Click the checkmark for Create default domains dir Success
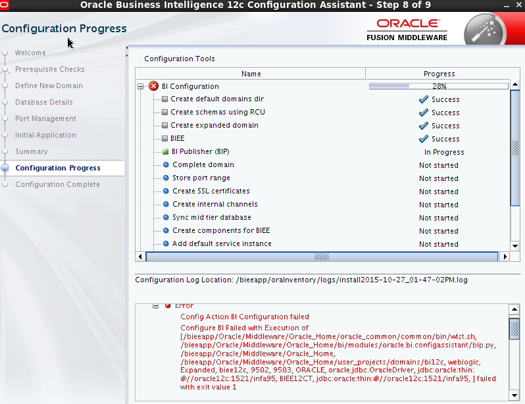The height and width of the screenshot is (404, 525). (424, 99)
